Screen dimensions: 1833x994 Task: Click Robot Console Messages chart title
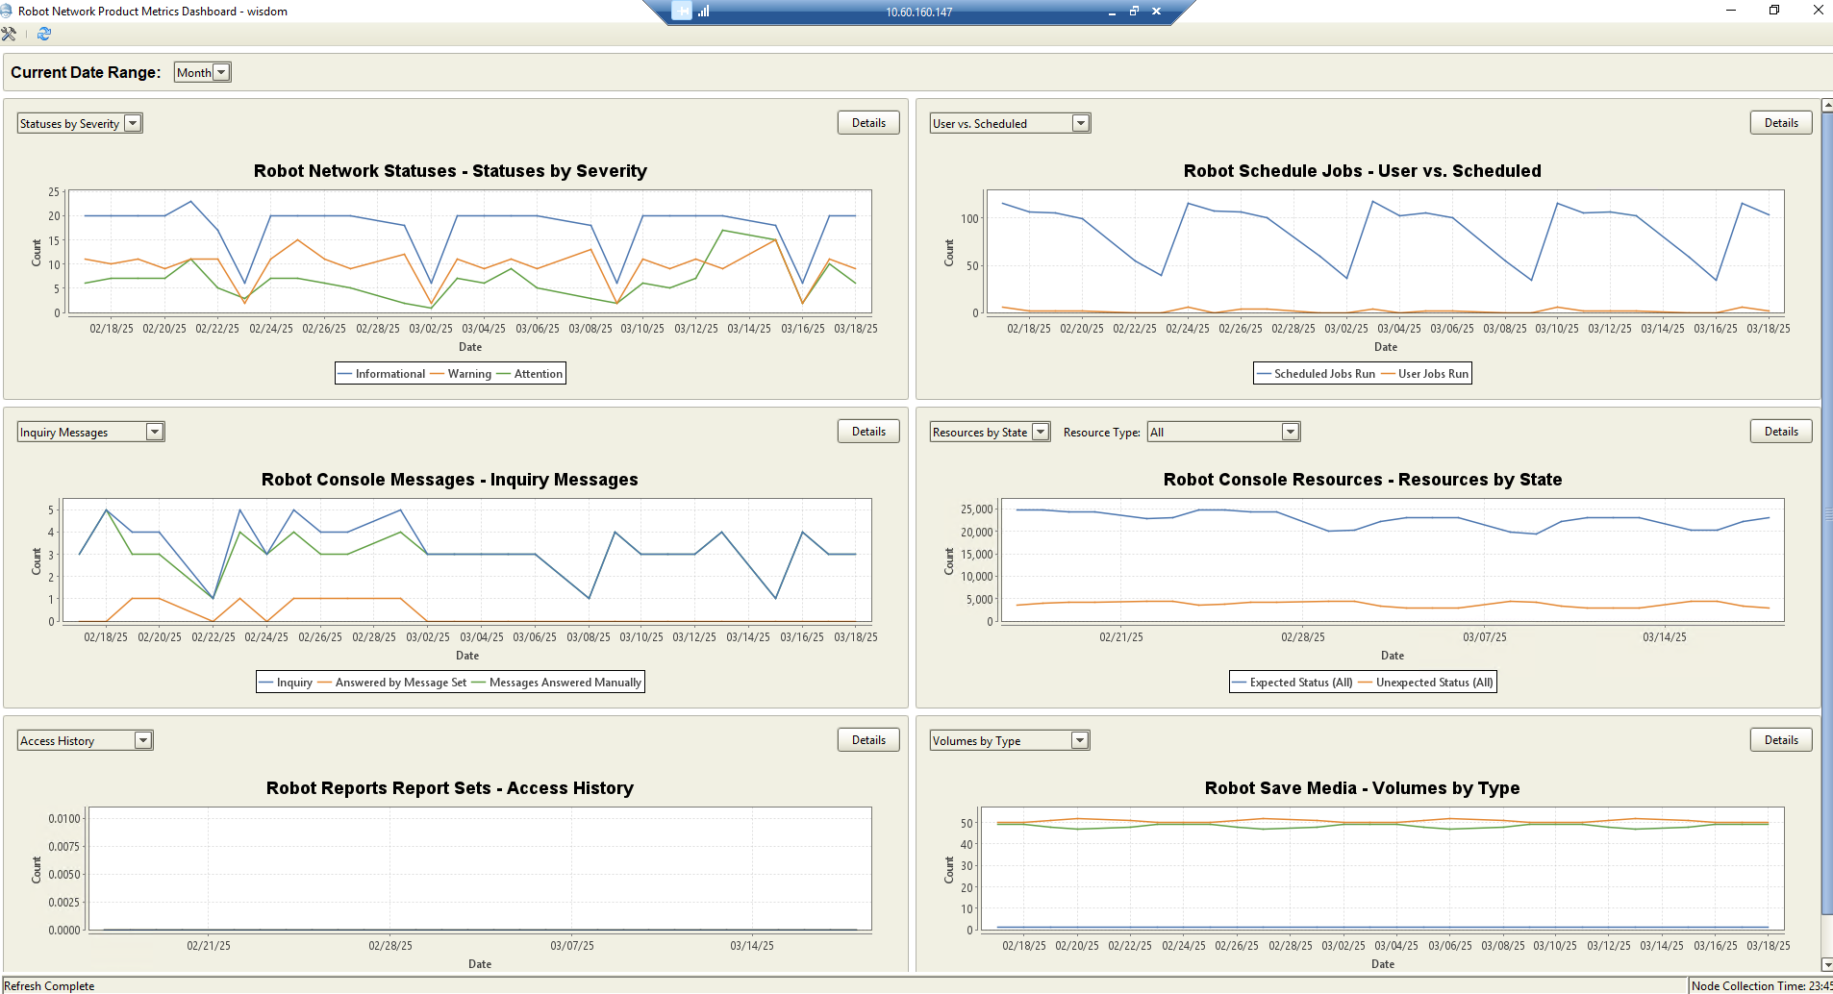(x=450, y=480)
